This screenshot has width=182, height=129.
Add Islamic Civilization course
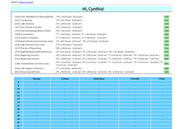[x=166, y=38]
